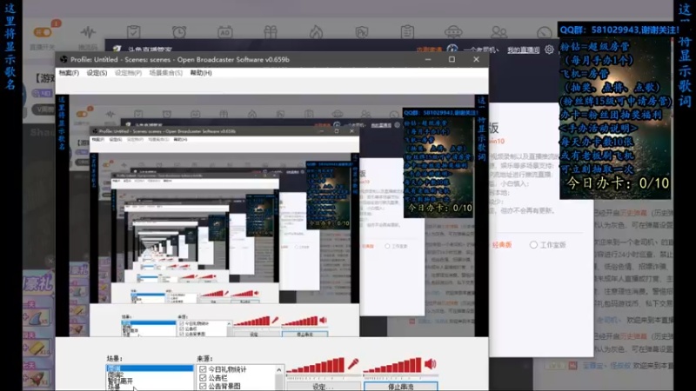This screenshot has height=391, width=696.
Task: Click the UFO-shaped icon in the Douyu toolbar
Action: tap(452, 32)
